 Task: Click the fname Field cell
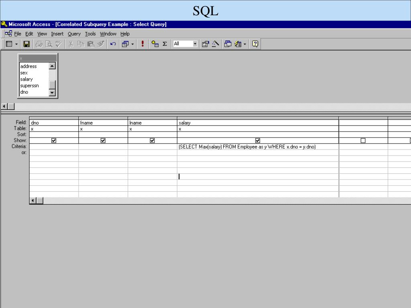[103, 123]
